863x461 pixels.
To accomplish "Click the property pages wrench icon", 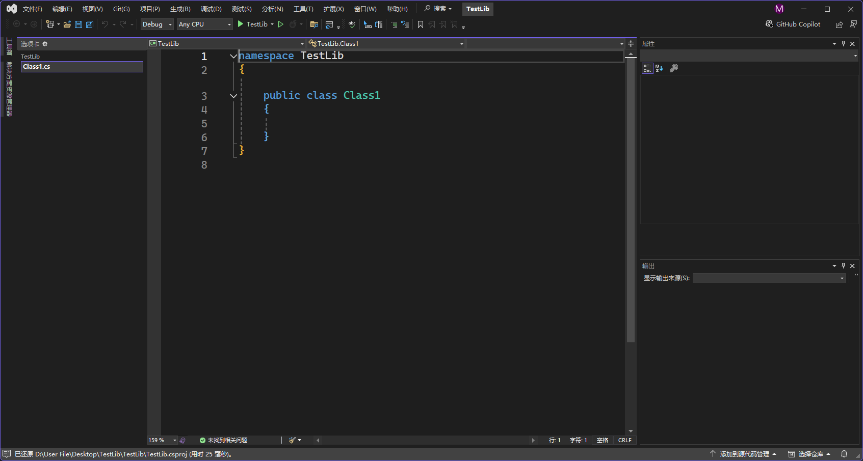I will point(674,68).
